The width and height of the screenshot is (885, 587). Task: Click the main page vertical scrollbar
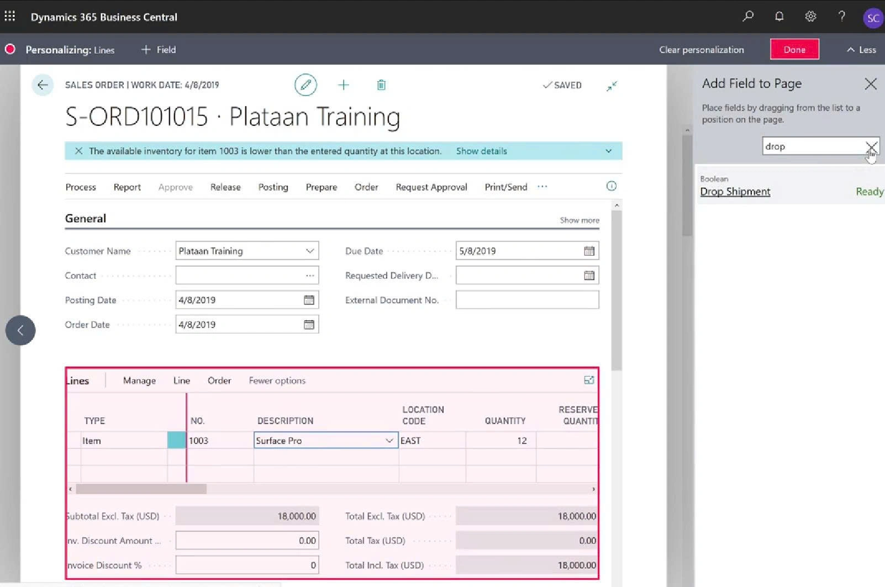(x=617, y=290)
